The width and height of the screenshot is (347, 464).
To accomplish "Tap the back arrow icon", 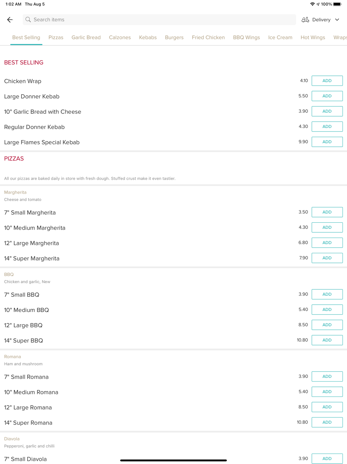I will coord(10,20).
